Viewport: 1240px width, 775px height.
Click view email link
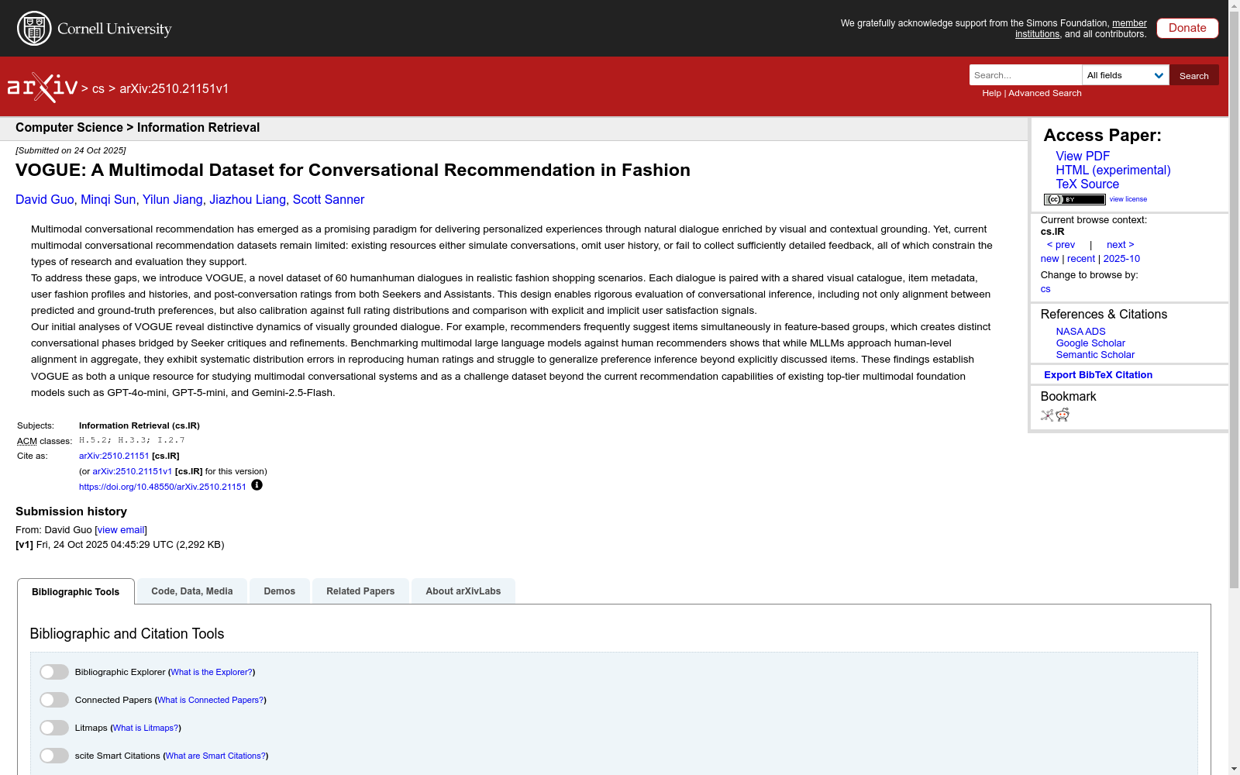point(121,530)
